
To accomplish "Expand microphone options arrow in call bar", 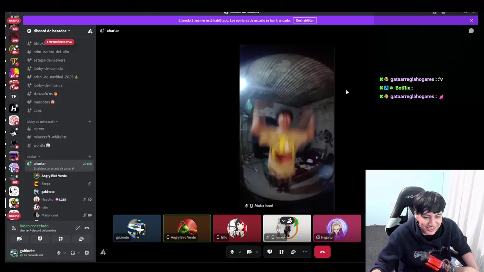I will click(x=240, y=252).
